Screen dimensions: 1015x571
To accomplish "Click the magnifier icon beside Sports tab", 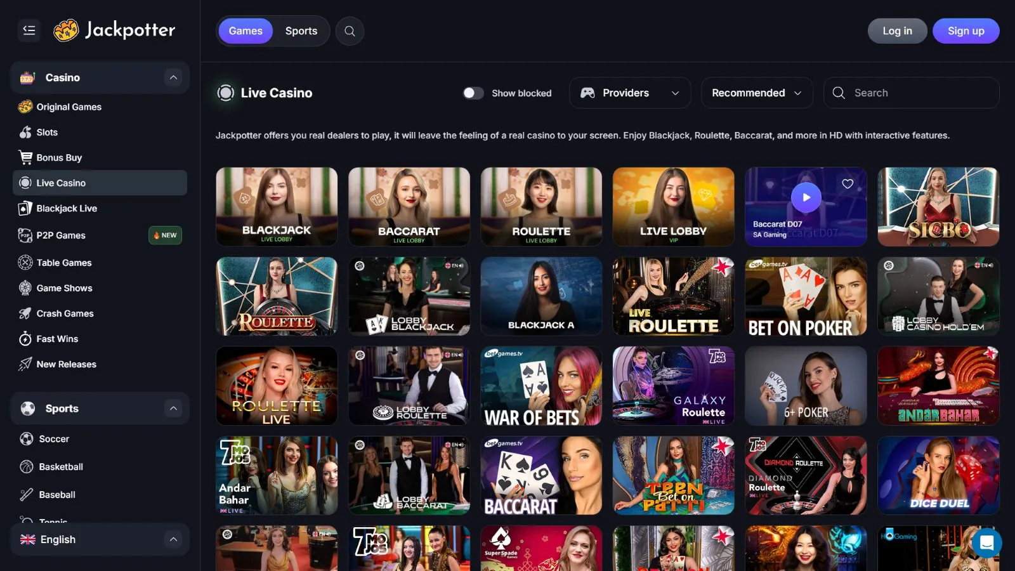I will [350, 31].
